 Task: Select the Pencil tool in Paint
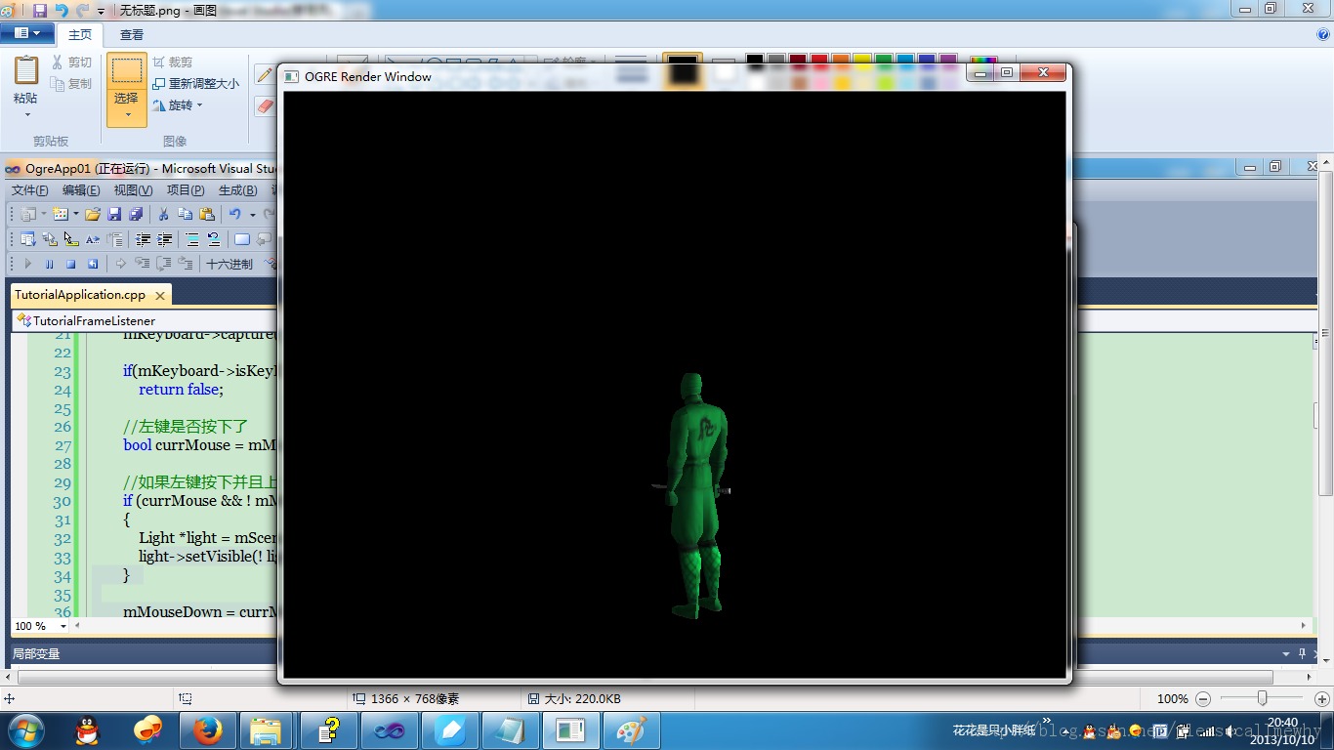pyautogui.click(x=265, y=73)
